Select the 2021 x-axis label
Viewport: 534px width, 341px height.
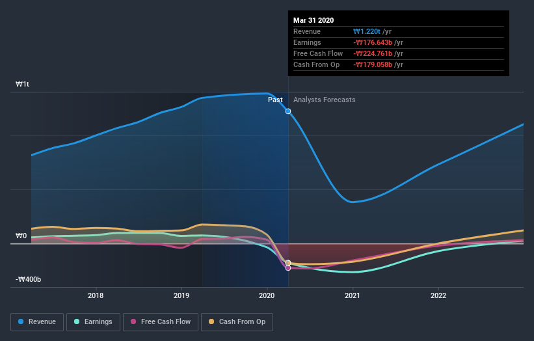click(353, 295)
